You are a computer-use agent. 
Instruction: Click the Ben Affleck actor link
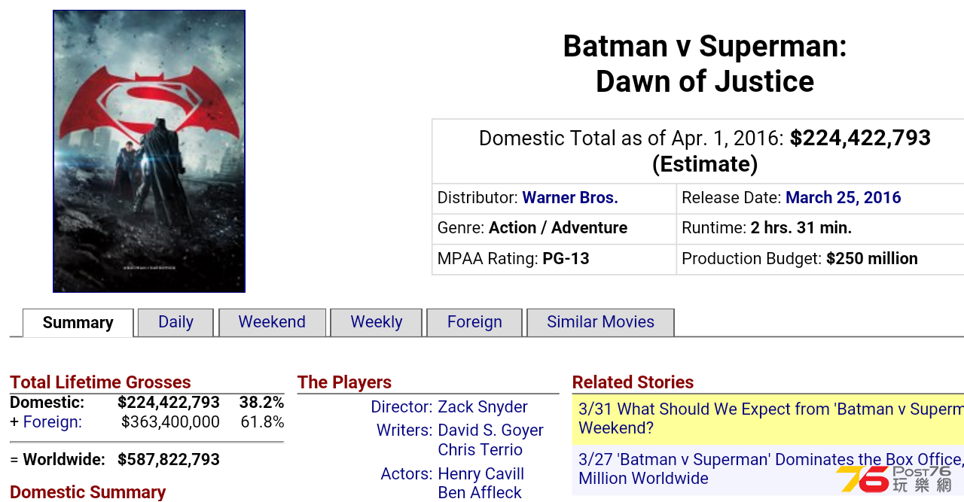tap(480, 493)
